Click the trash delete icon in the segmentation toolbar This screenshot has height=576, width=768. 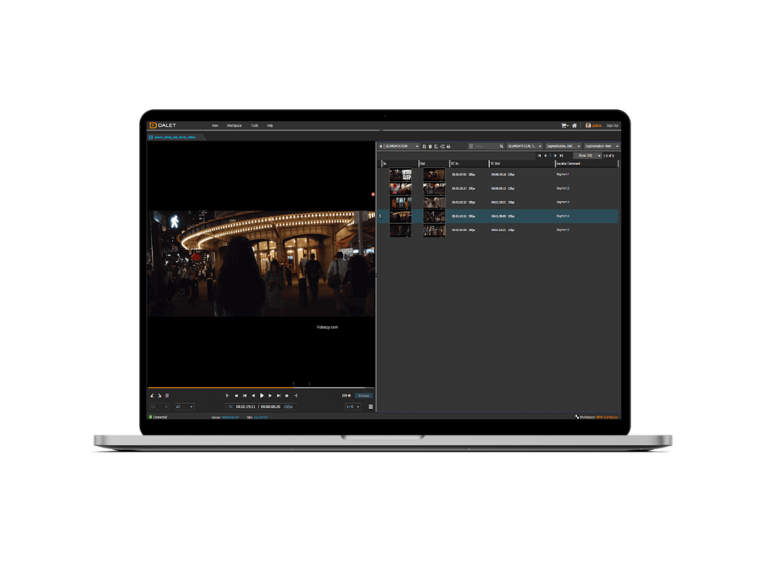[x=430, y=146]
